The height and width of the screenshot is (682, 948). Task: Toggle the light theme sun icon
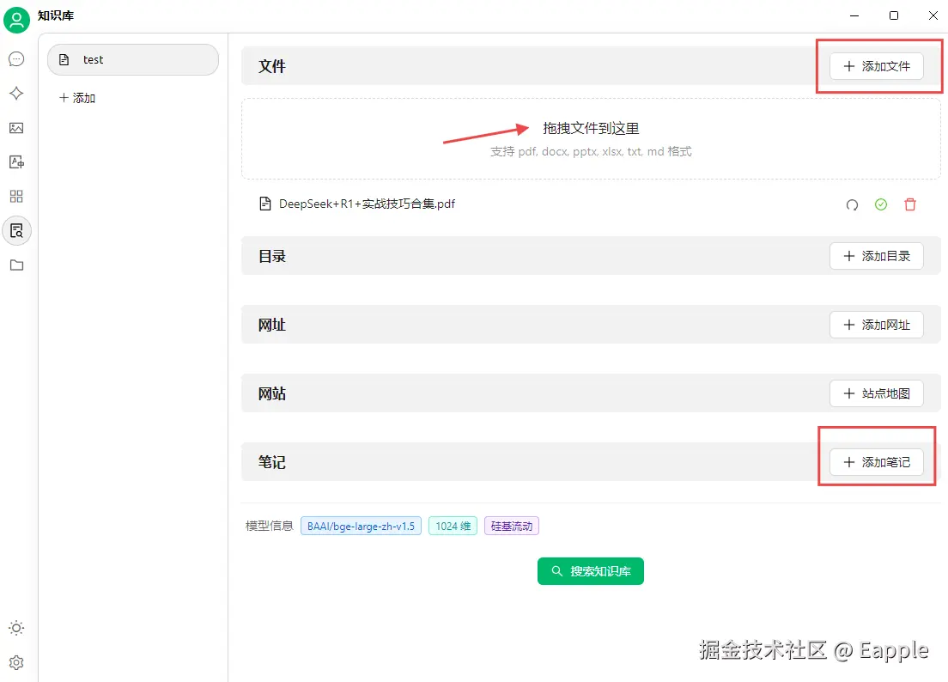click(16, 628)
